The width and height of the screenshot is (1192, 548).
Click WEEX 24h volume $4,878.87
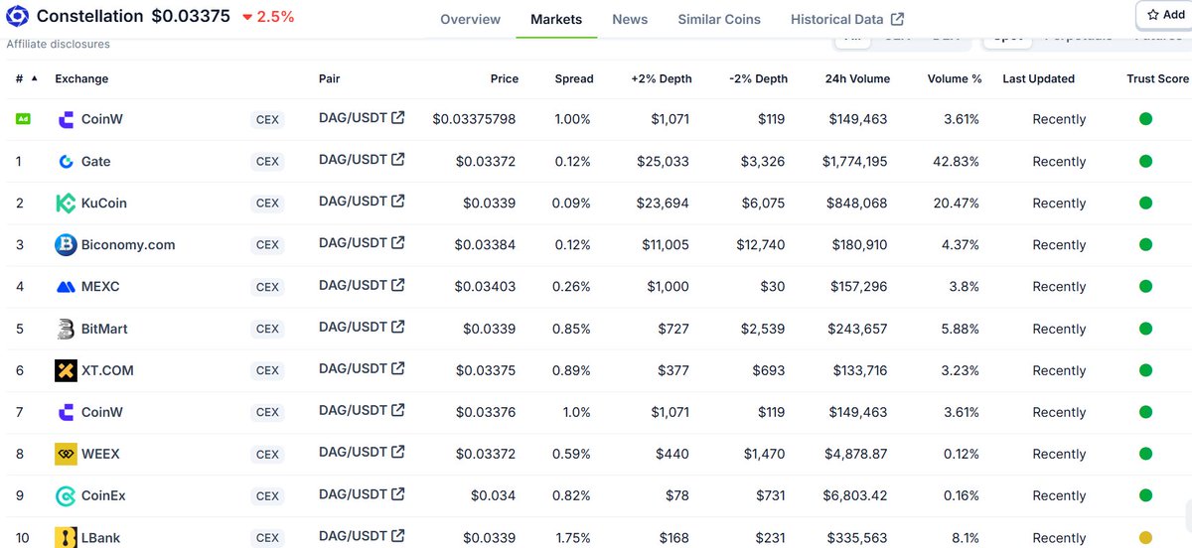click(856, 454)
